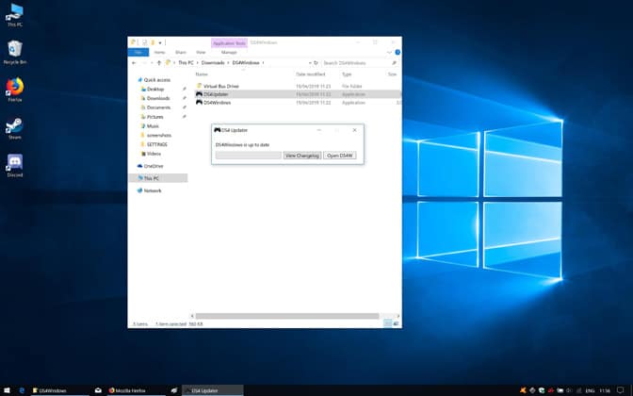Click Open DS4W button

[340, 156]
